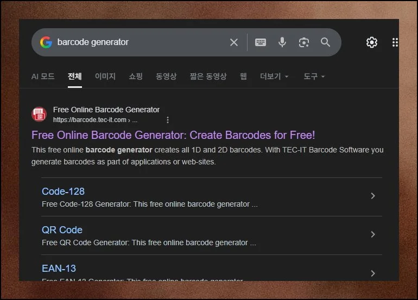Click the Google logo in search bar

point(46,42)
